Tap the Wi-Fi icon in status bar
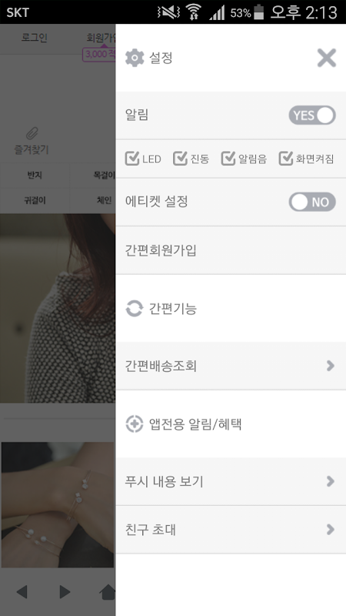This screenshot has width=346, height=616. click(193, 12)
